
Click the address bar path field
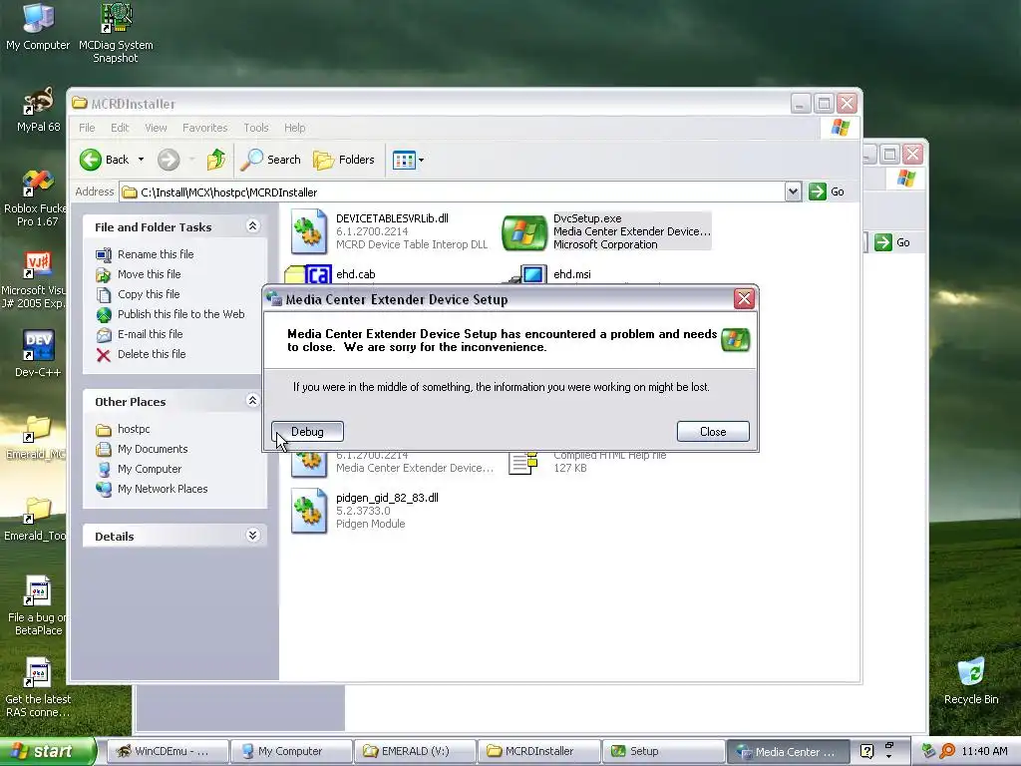[x=452, y=192]
